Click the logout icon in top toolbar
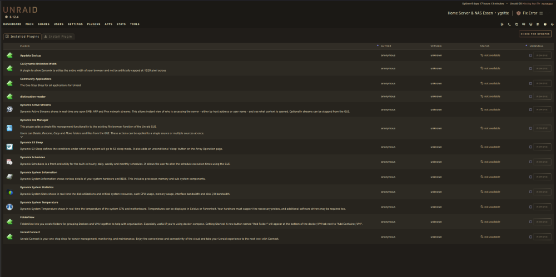Viewport: 556px width, 277px height. 502,24
